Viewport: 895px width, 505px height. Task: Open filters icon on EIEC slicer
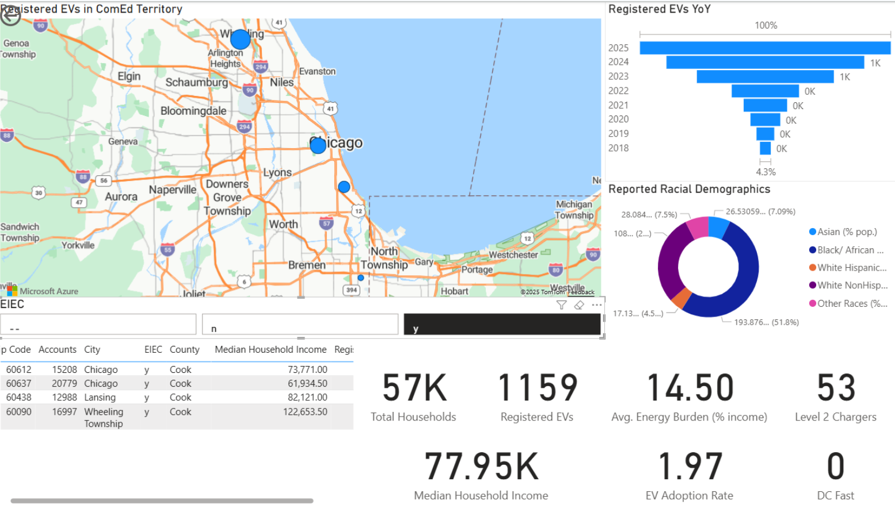tap(561, 305)
